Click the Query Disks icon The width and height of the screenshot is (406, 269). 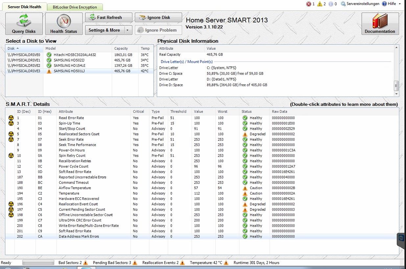coord(23,21)
